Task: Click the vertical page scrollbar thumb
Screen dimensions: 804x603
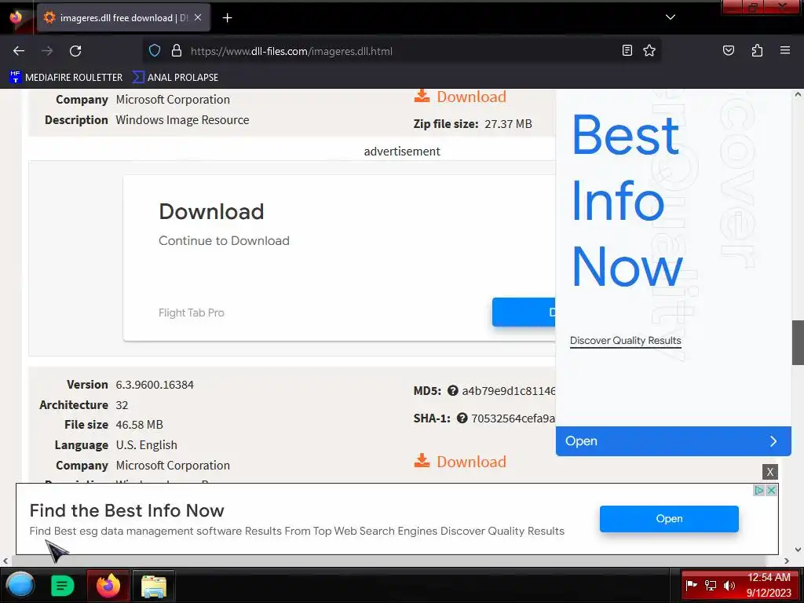Action: pyautogui.click(x=798, y=342)
